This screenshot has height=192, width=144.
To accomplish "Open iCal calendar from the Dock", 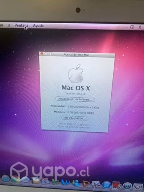I will click(45, 181).
